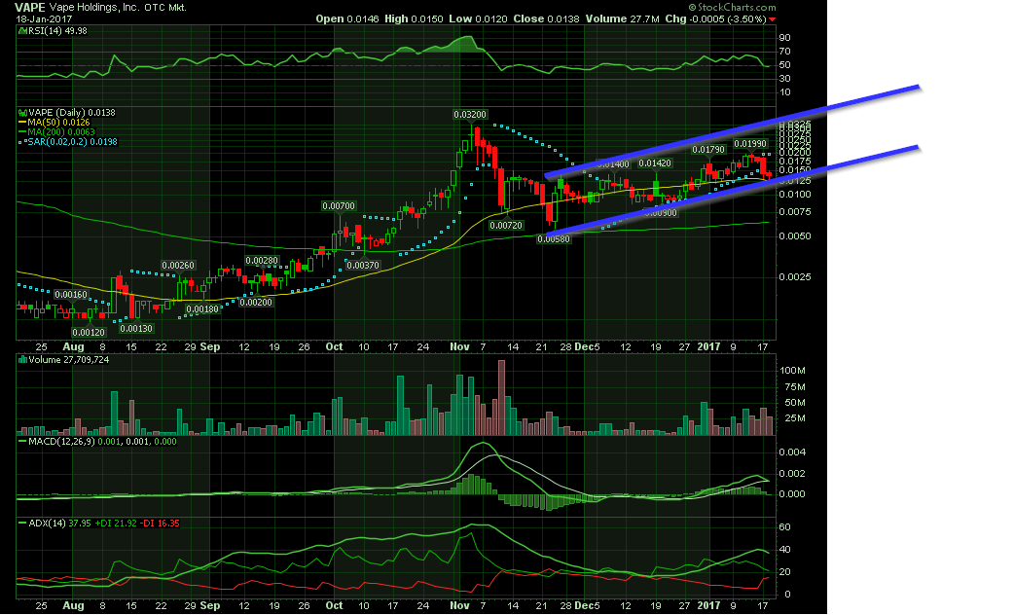Toggle the MA(50) 0.0126 overlay legend

tap(57, 123)
